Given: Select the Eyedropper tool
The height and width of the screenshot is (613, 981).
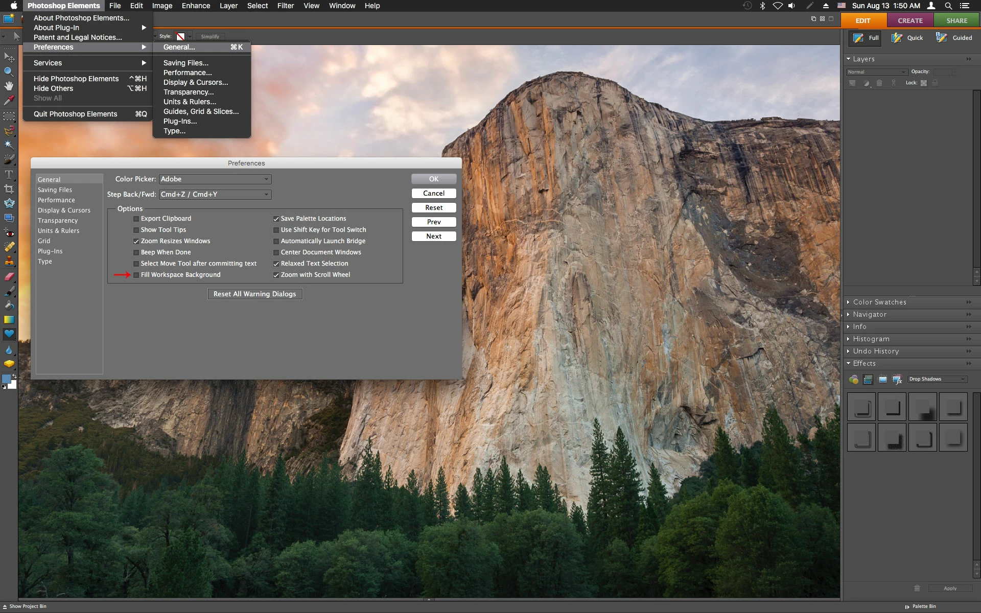Looking at the screenshot, I should (x=9, y=100).
